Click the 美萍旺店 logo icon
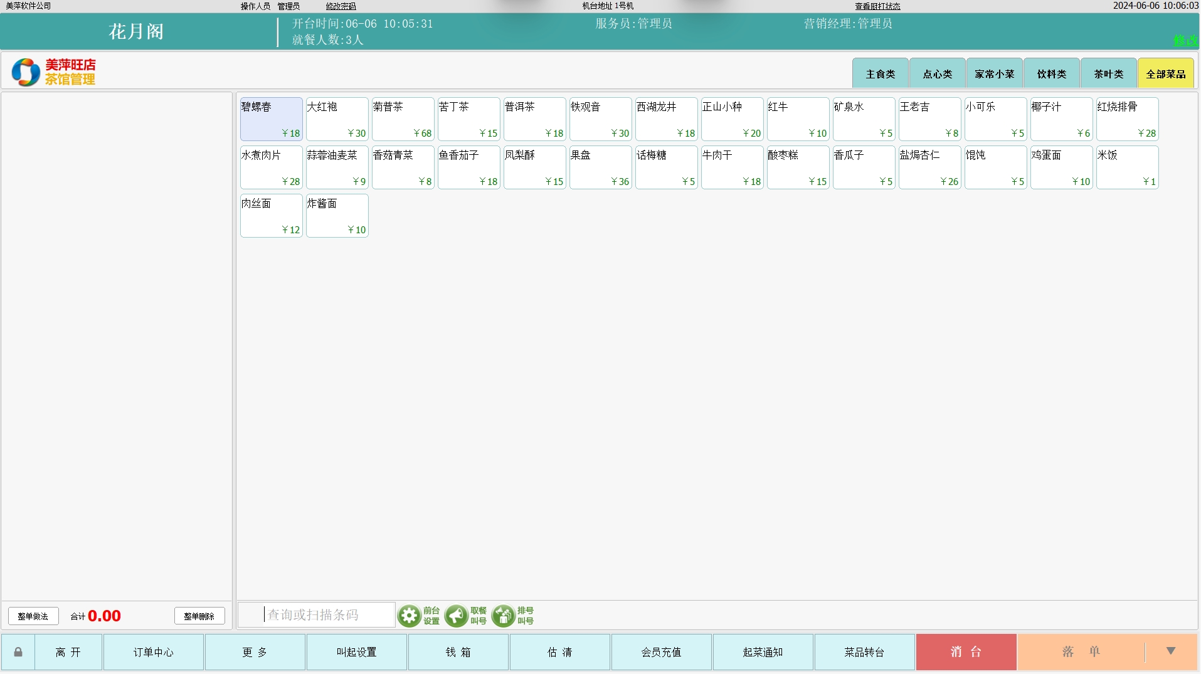Viewport: 1201px width, 674px height. point(26,72)
